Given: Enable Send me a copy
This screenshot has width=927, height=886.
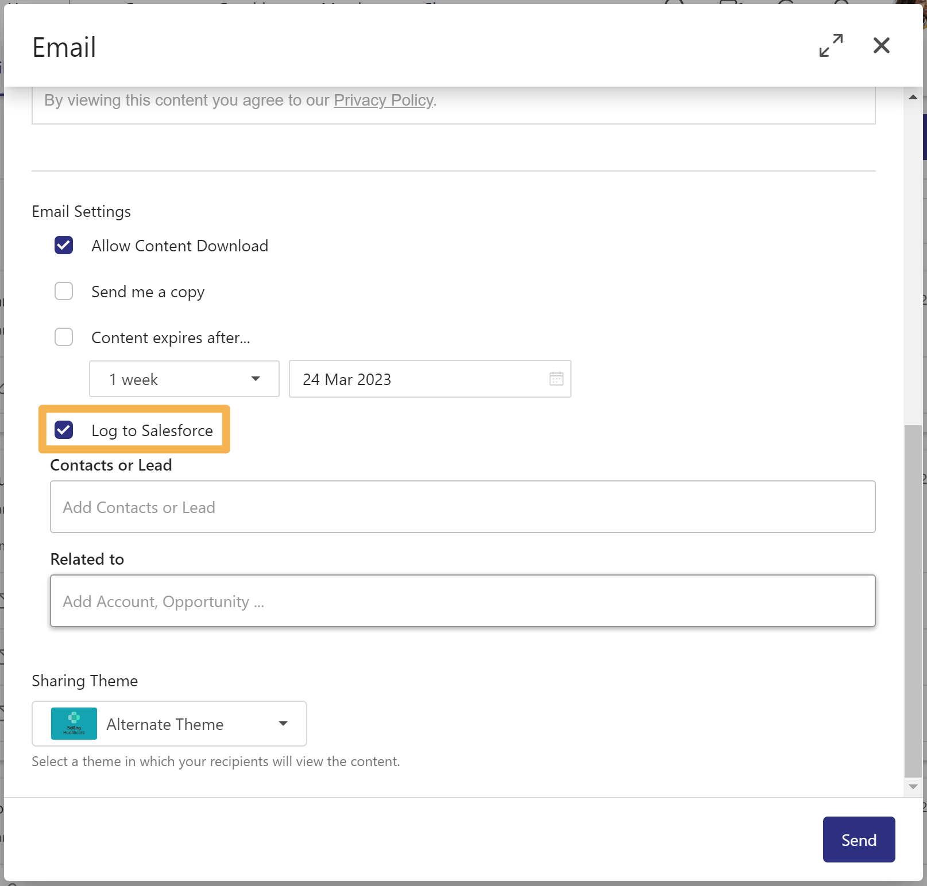Looking at the screenshot, I should pos(63,291).
